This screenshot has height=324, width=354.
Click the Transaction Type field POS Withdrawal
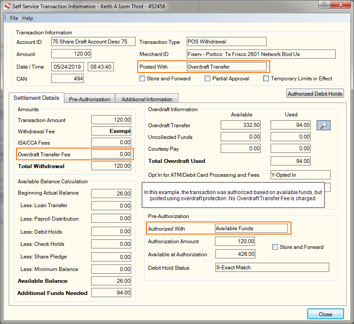click(227, 42)
